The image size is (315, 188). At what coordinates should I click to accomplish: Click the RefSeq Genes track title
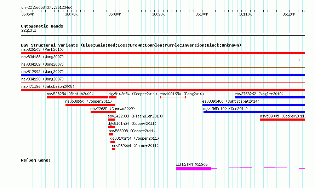pos(36,160)
